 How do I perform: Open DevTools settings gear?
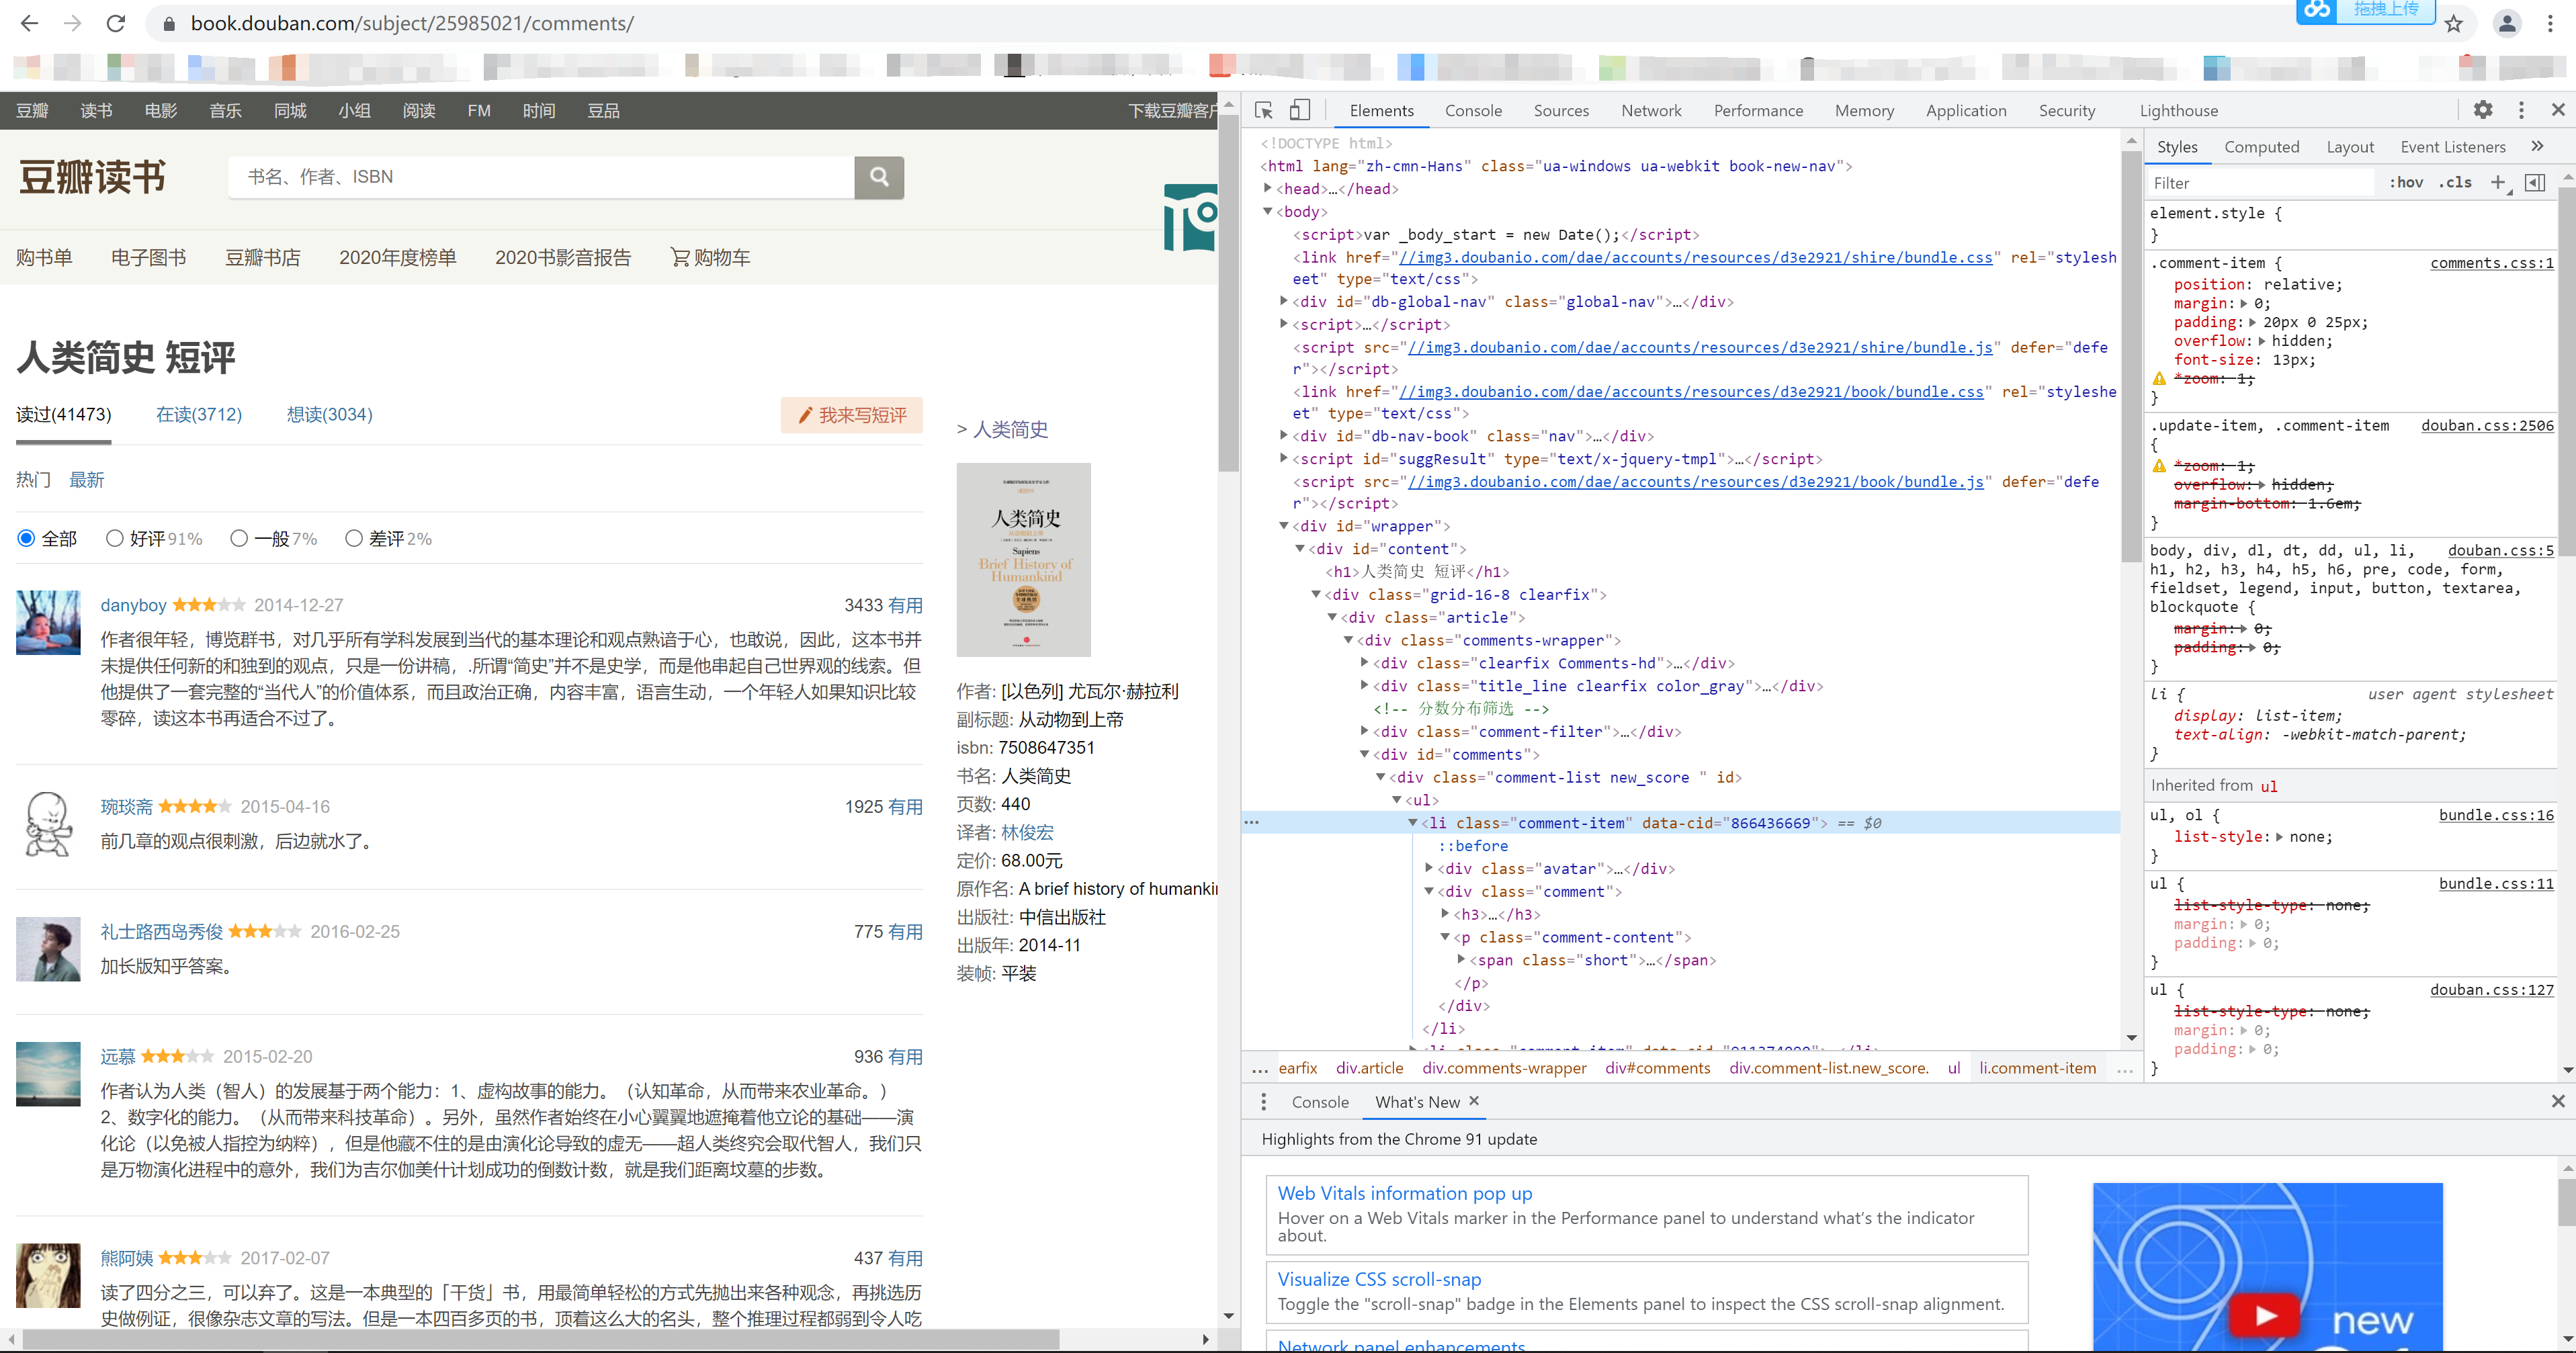(x=2483, y=110)
